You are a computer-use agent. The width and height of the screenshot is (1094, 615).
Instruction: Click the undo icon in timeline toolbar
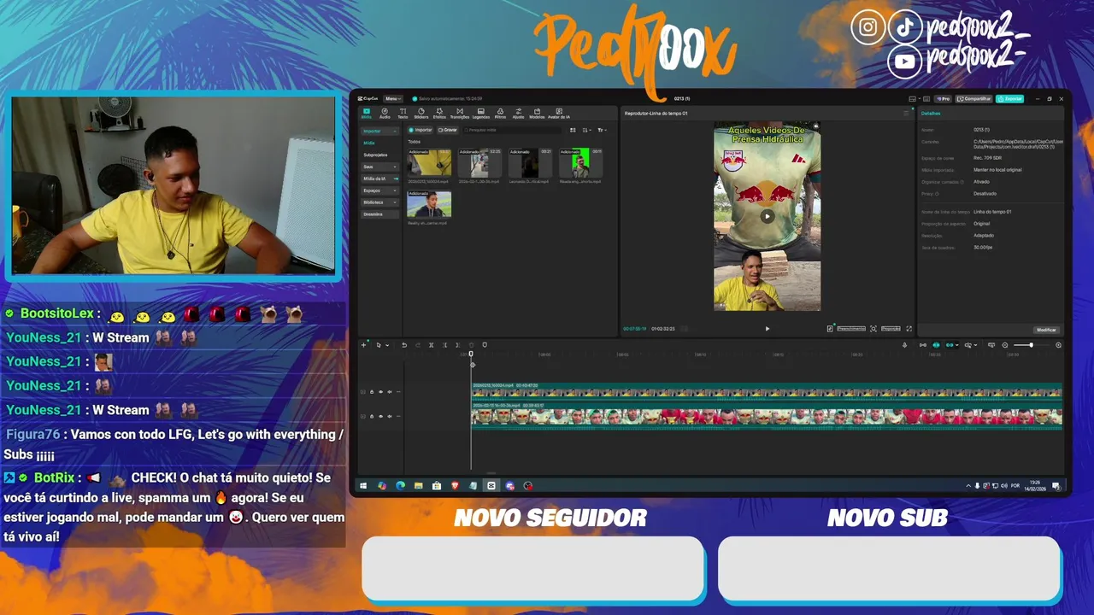tap(404, 345)
